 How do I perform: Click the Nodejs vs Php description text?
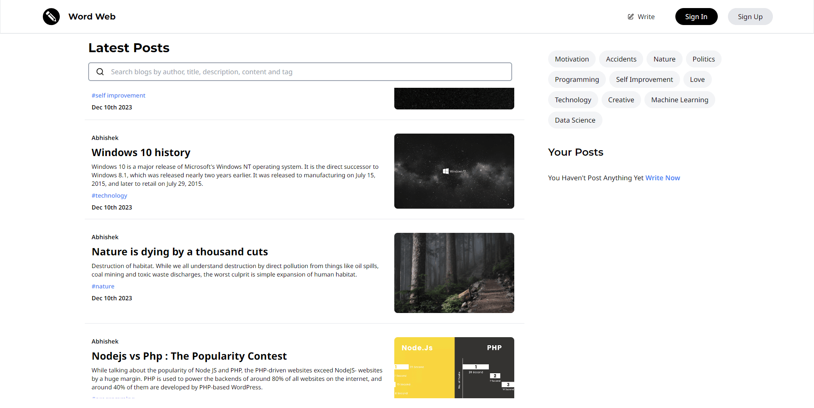(237, 379)
